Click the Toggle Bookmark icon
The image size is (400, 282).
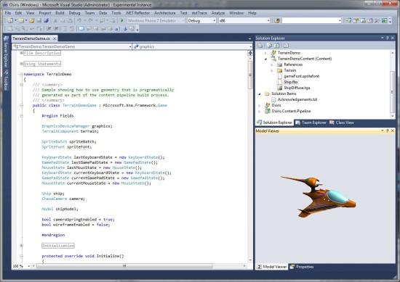pos(81,28)
